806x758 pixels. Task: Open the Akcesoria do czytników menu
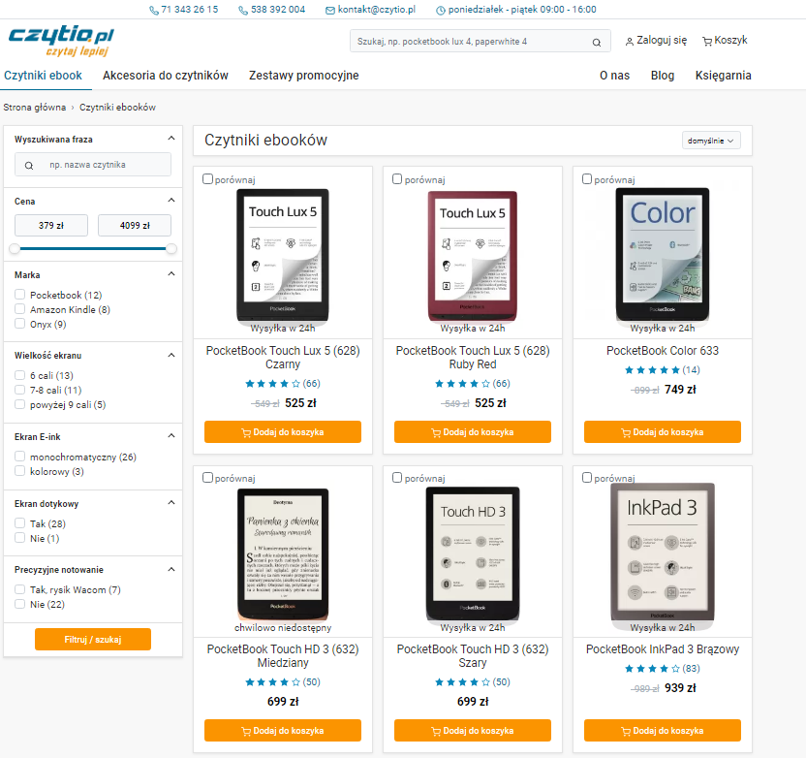(166, 75)
